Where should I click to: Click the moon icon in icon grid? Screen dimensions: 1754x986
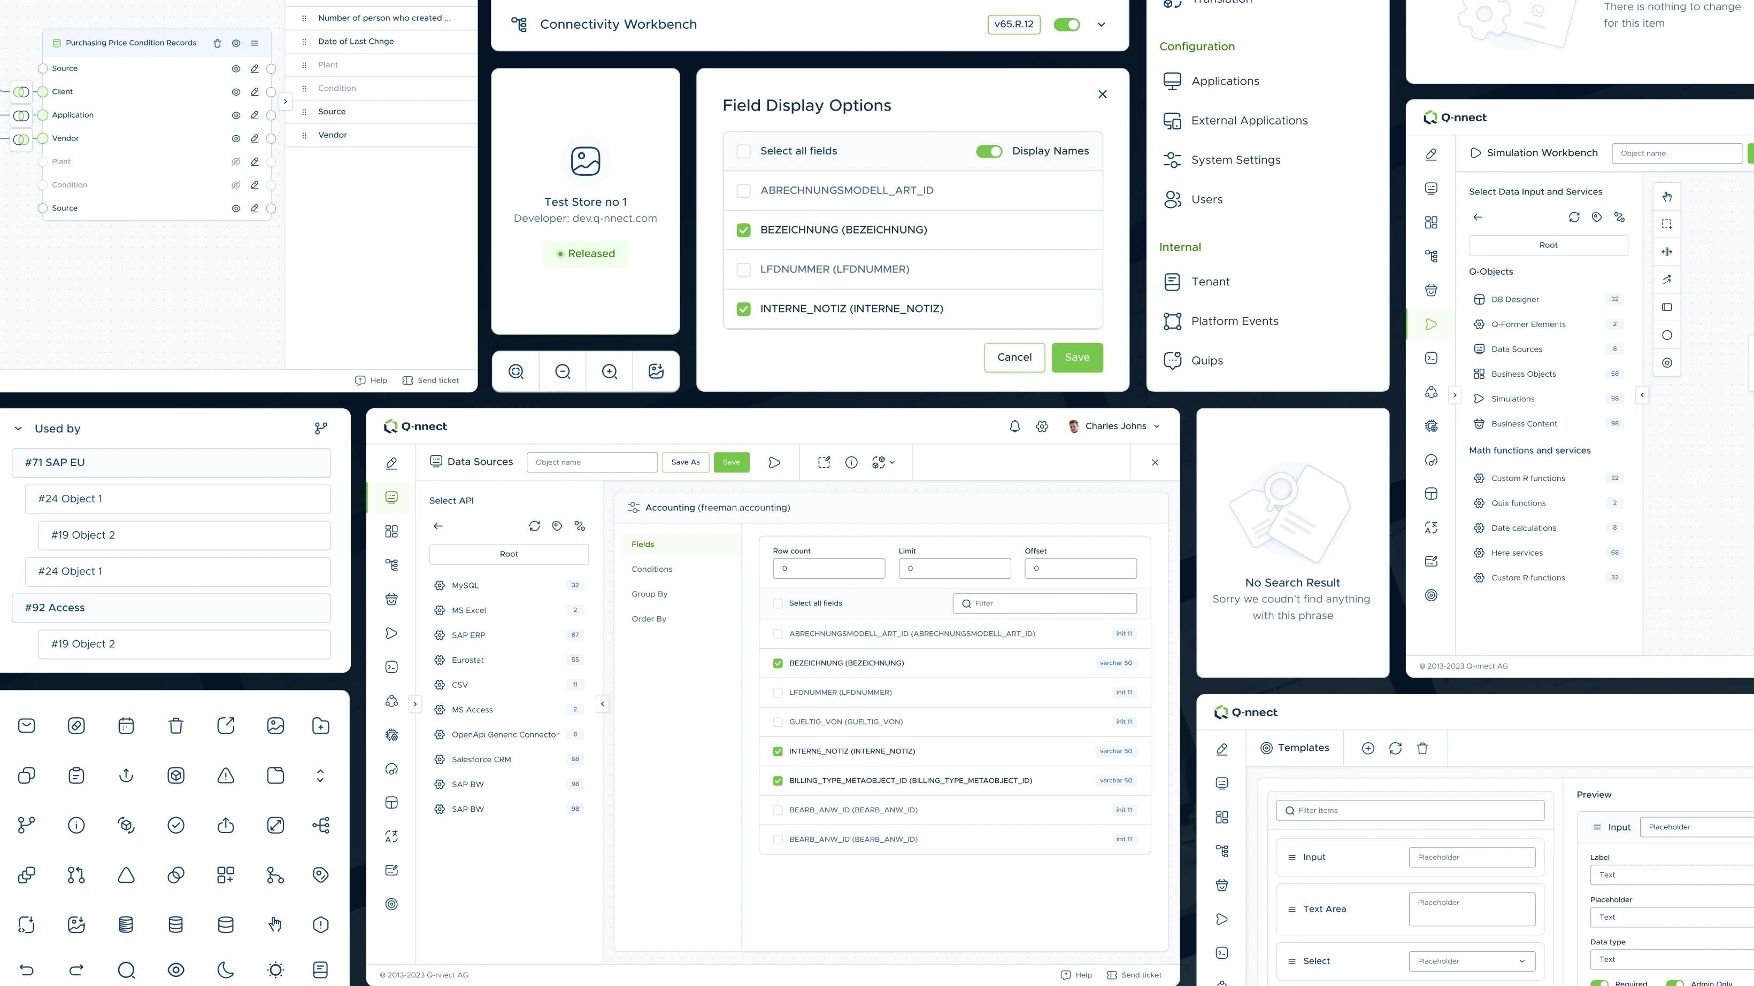tap(225, 969)
